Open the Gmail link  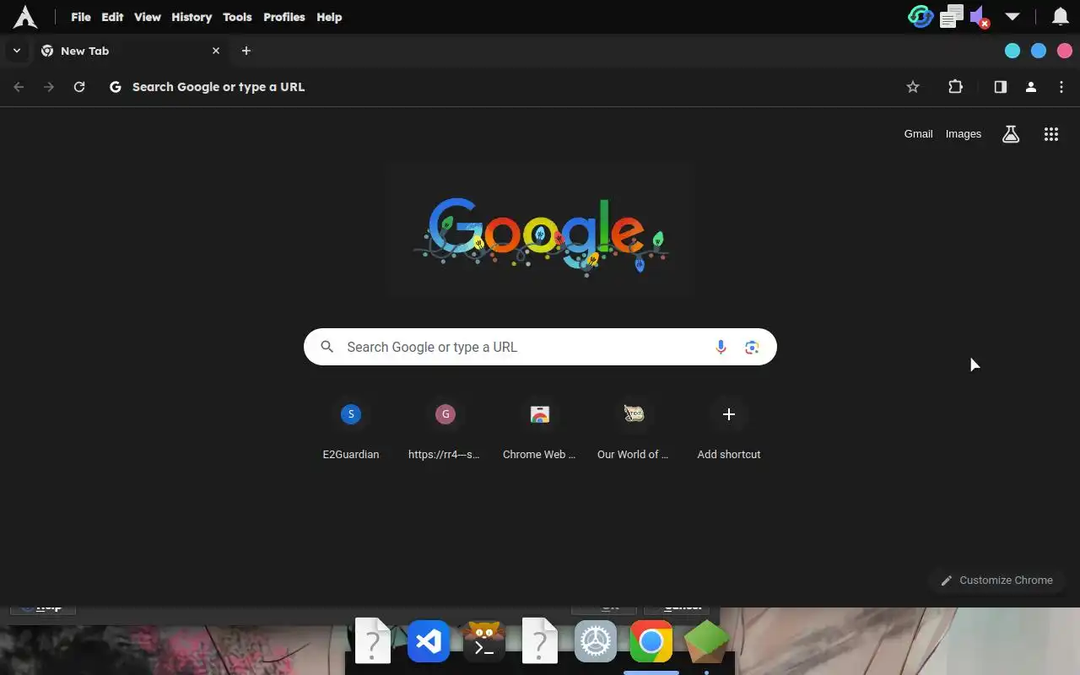click(918, 134)
